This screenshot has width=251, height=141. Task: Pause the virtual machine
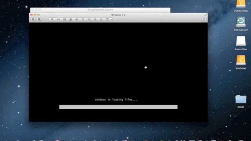pyautogui.click(x=33, y=19)
